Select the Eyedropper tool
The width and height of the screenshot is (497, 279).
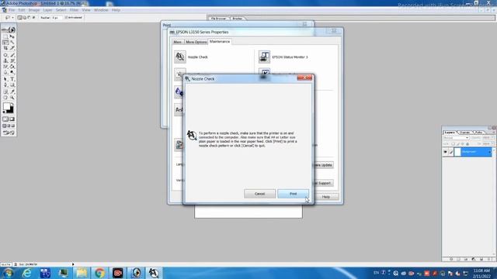(x=12, y=91)
